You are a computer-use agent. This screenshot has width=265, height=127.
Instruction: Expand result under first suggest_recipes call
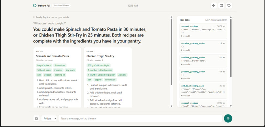(186, 36)
